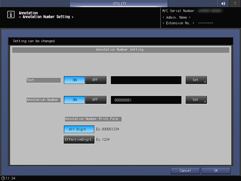Turn Text setting OFF

(x=96, y=80)
